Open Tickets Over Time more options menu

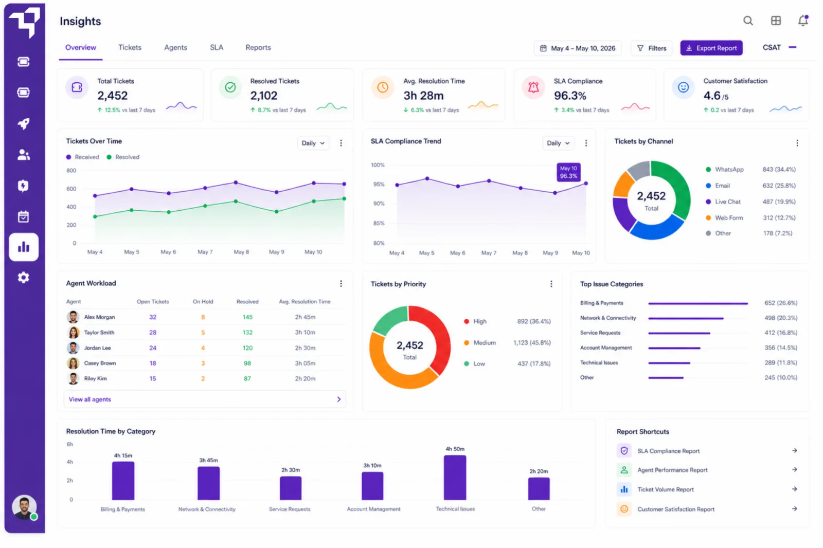tap(341, 143)
